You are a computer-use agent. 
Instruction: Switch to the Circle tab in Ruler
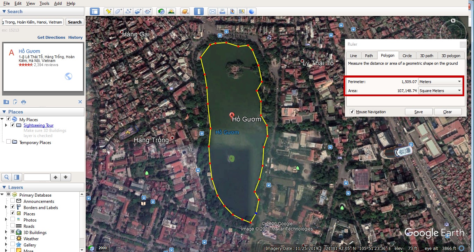click(407, 56)
